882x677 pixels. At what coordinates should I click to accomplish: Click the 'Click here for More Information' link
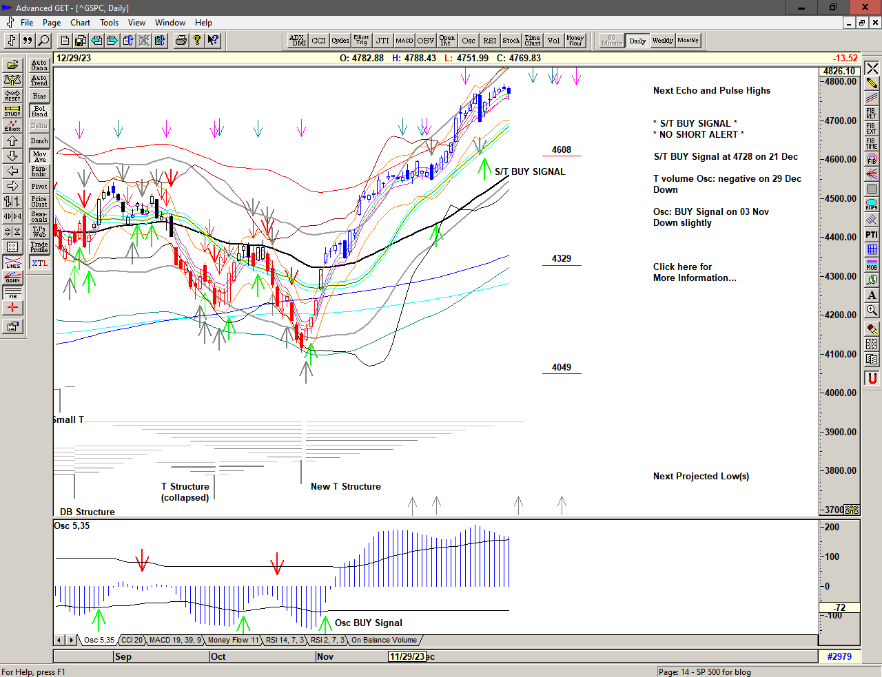694,272
